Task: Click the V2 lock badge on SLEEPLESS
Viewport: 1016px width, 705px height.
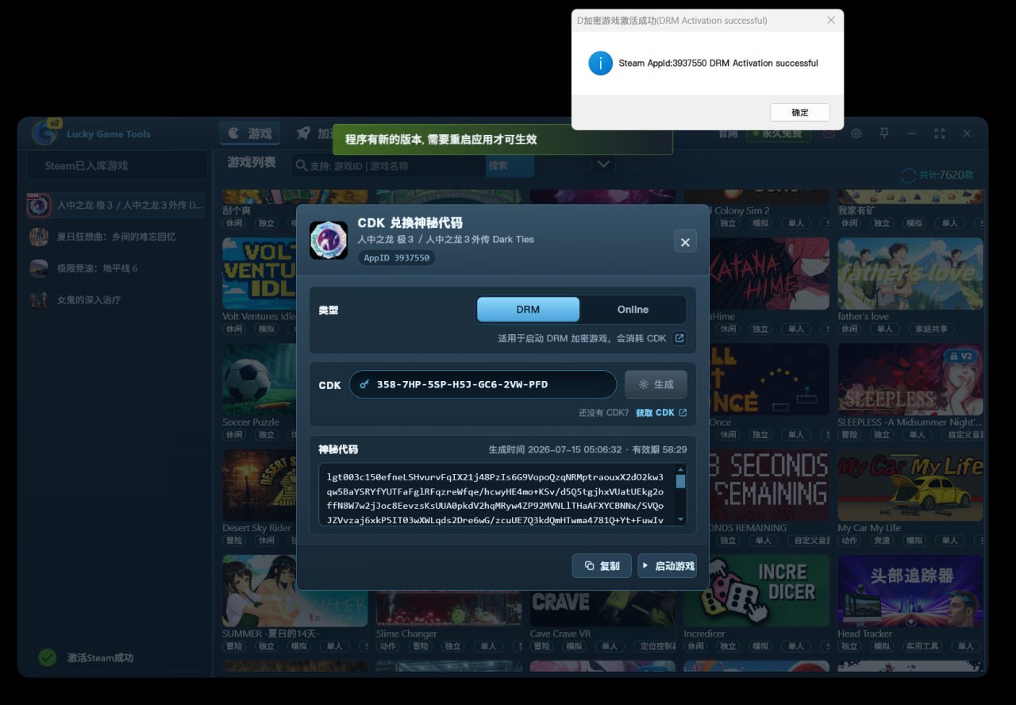Action: [x=960, y=356]
